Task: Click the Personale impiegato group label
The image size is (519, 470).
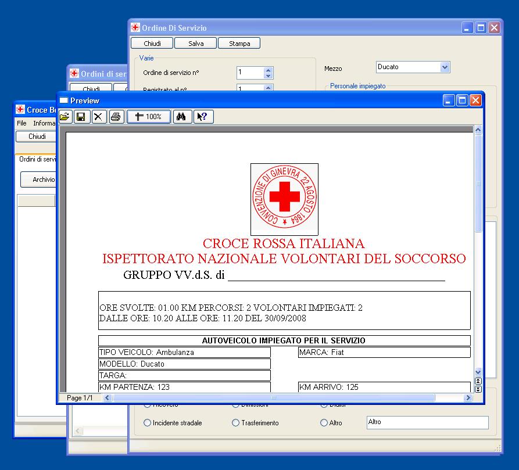Action: click(x=358, y=86)
